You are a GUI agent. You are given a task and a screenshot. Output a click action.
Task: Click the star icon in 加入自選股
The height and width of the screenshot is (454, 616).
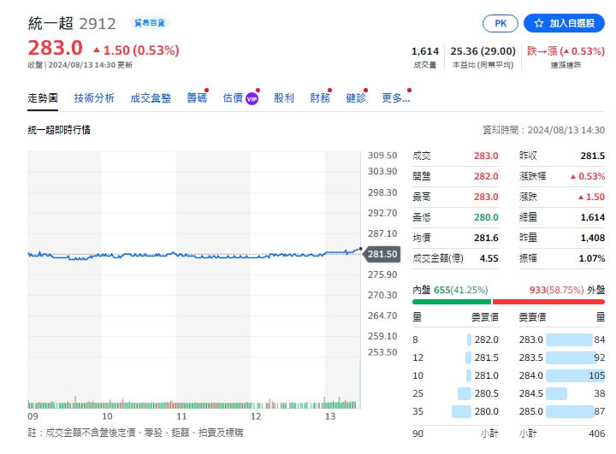pyautogui.click(x=539, y=23)
